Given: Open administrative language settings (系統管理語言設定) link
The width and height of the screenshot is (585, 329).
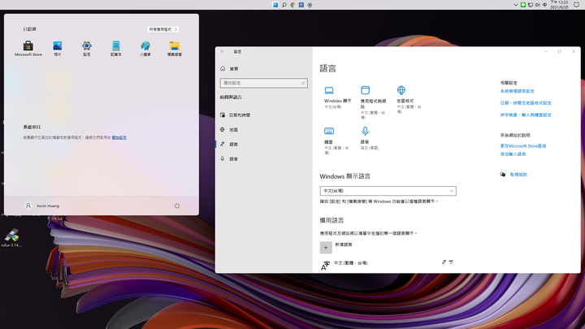Looking at the screenshot, I should (517, 91).
